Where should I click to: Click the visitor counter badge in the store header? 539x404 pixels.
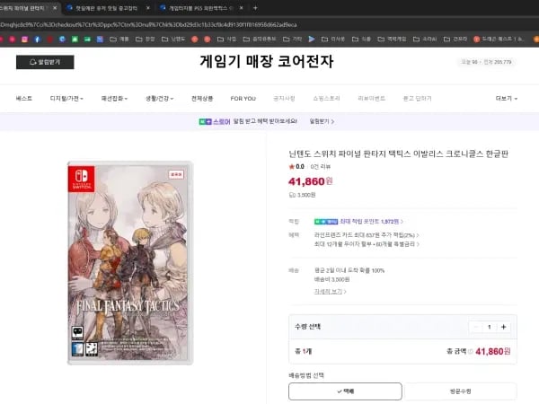[x=486, y=62]
